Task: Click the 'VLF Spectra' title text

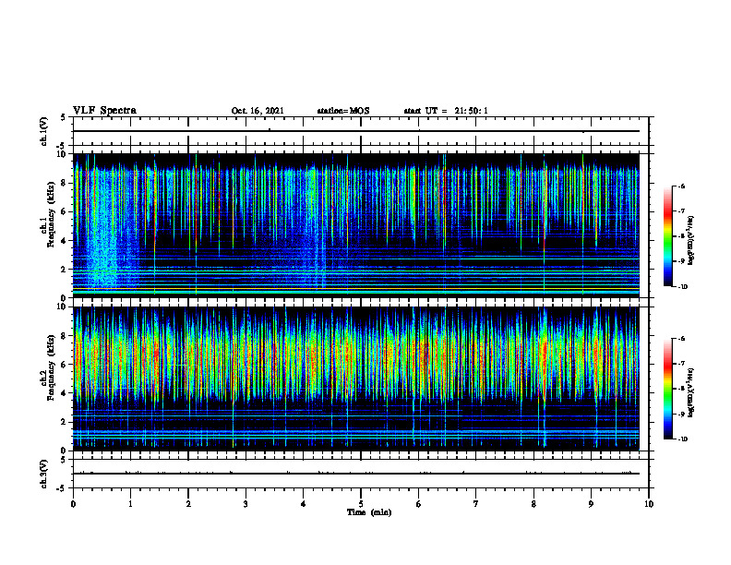Action: coord(104,111)
